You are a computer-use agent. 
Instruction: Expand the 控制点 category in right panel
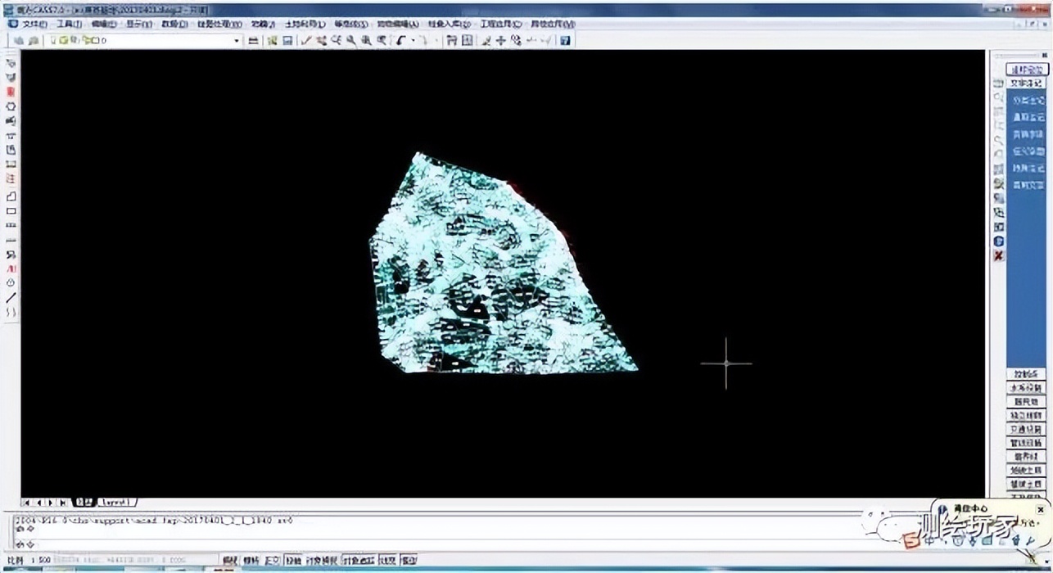tap(1025, 374)
